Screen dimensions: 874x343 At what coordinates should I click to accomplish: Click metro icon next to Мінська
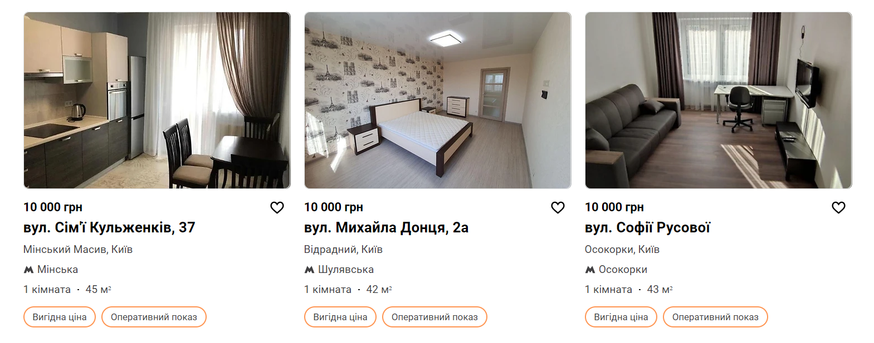coord(28,270)
